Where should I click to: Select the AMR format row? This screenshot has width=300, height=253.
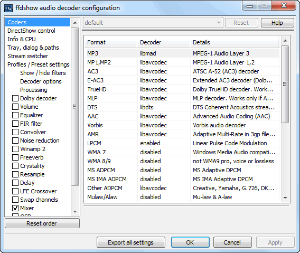click(182, 134)
